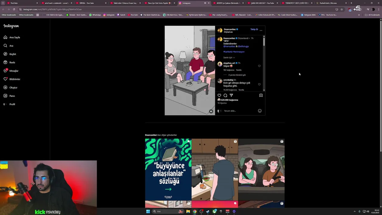Click the Yorum ekle comment field
Screen dimensions: 382x215
[x=240, y=111]
